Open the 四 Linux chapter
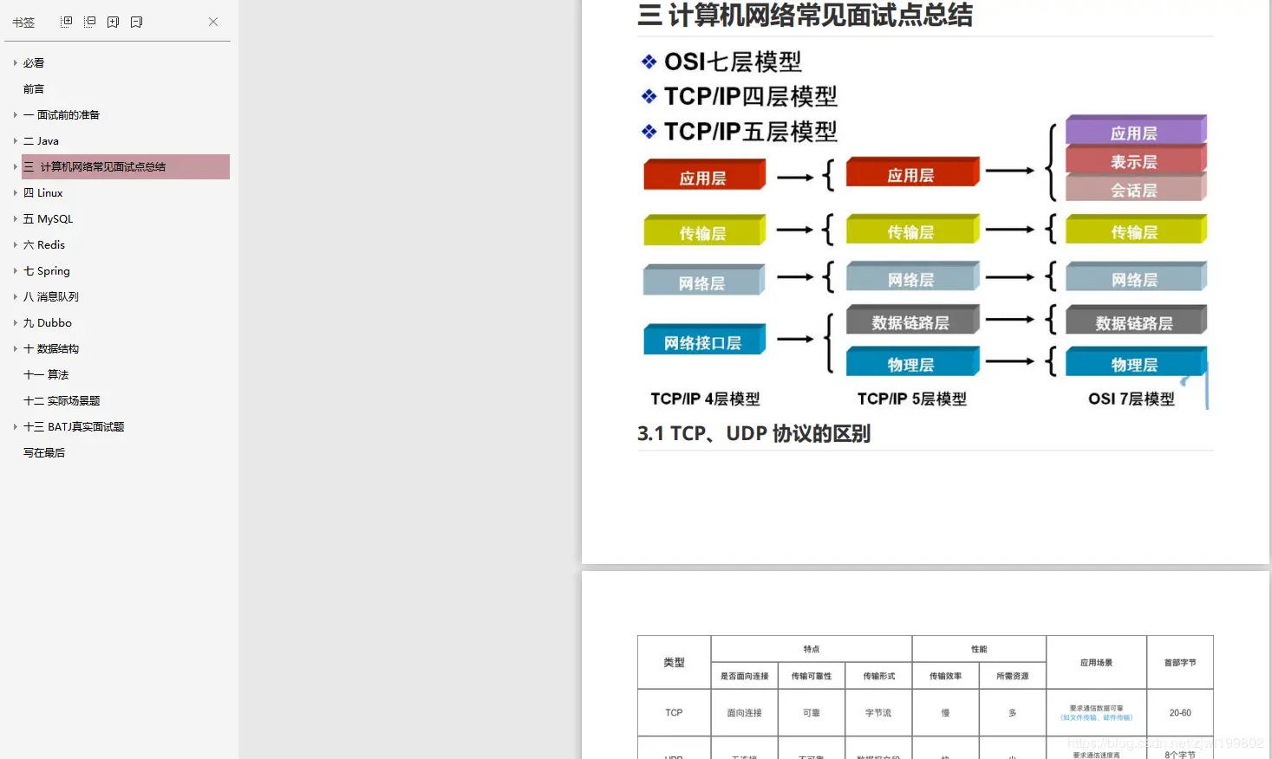The width and height of the screenshot is (1272, 759). point(43,192)
